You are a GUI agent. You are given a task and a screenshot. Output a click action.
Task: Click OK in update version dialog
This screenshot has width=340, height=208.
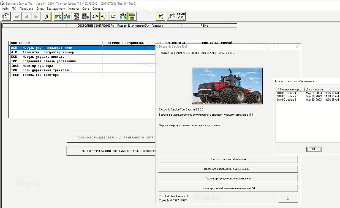coord(314,149)
